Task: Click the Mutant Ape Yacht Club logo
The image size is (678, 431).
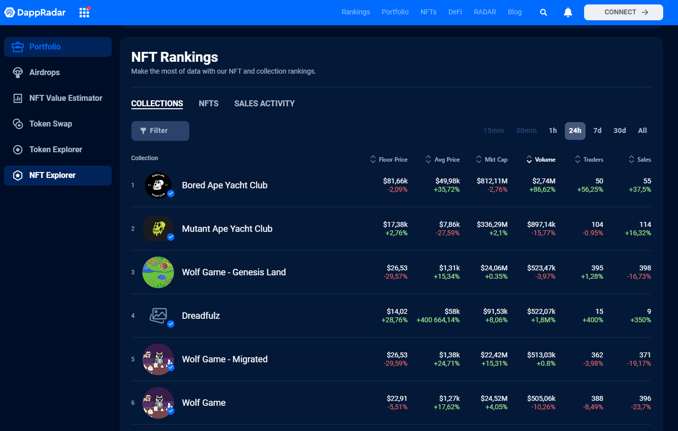Action: click(x=158, y=229)
